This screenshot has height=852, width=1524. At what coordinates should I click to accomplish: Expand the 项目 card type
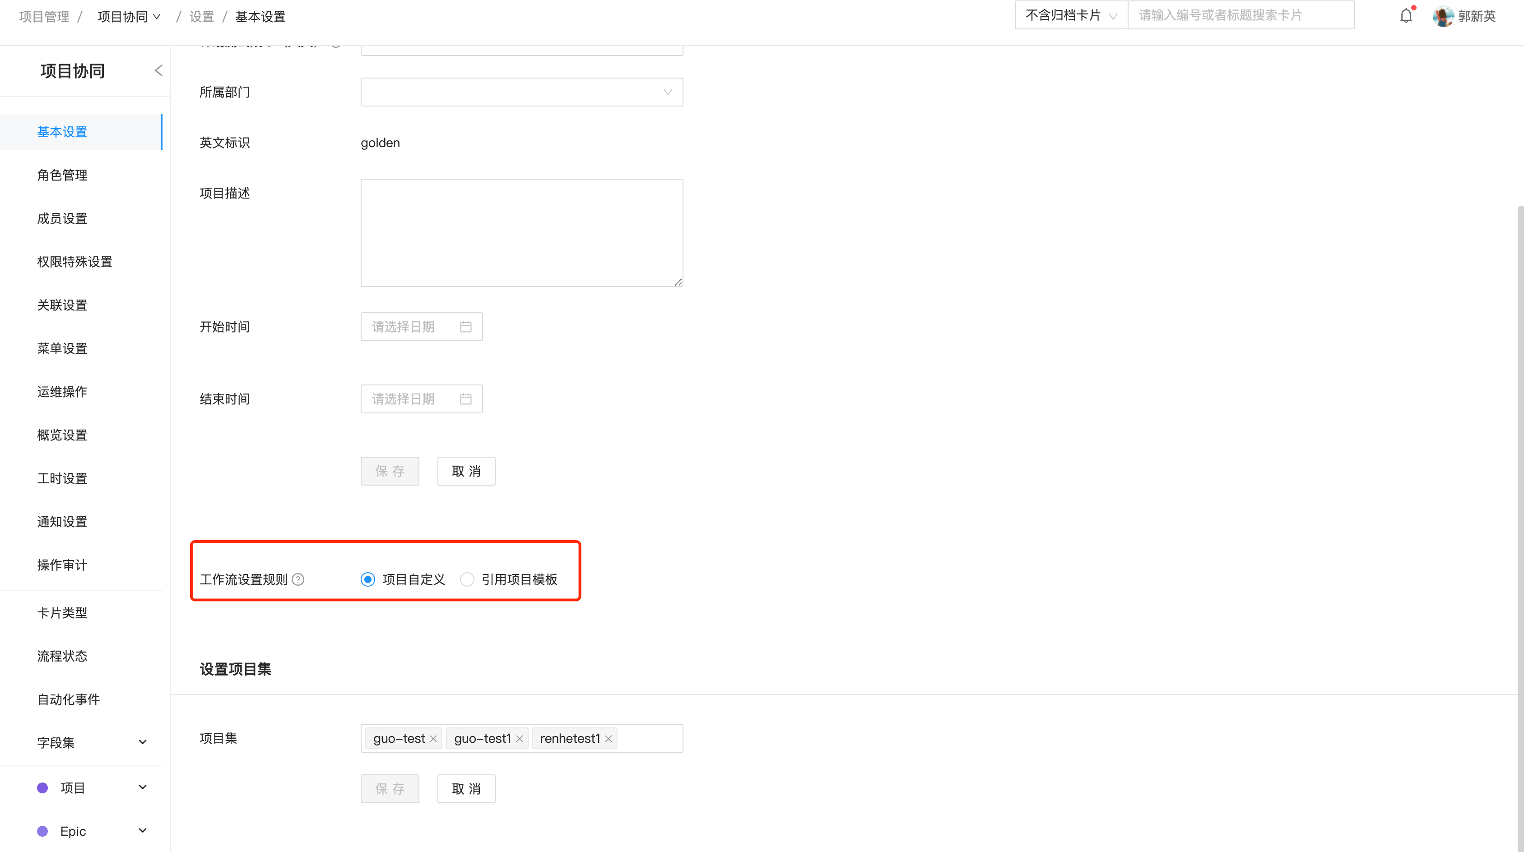143,787
